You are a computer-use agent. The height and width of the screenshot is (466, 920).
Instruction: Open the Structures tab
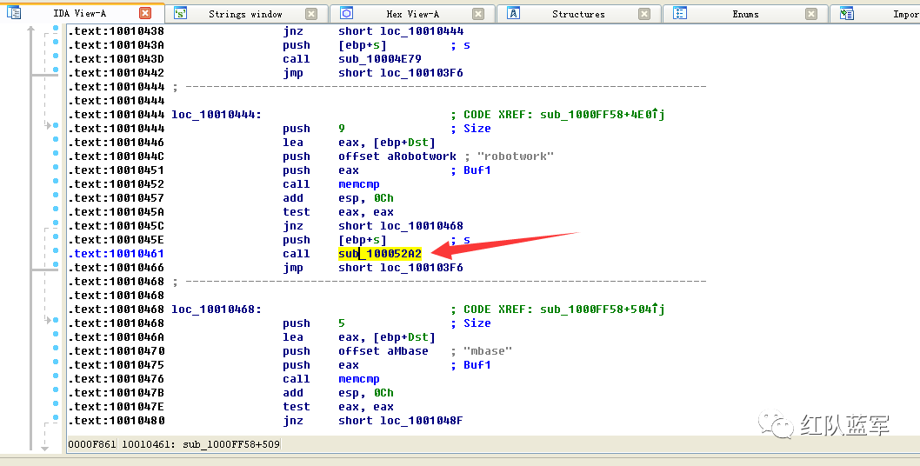[x=578, y=14]
